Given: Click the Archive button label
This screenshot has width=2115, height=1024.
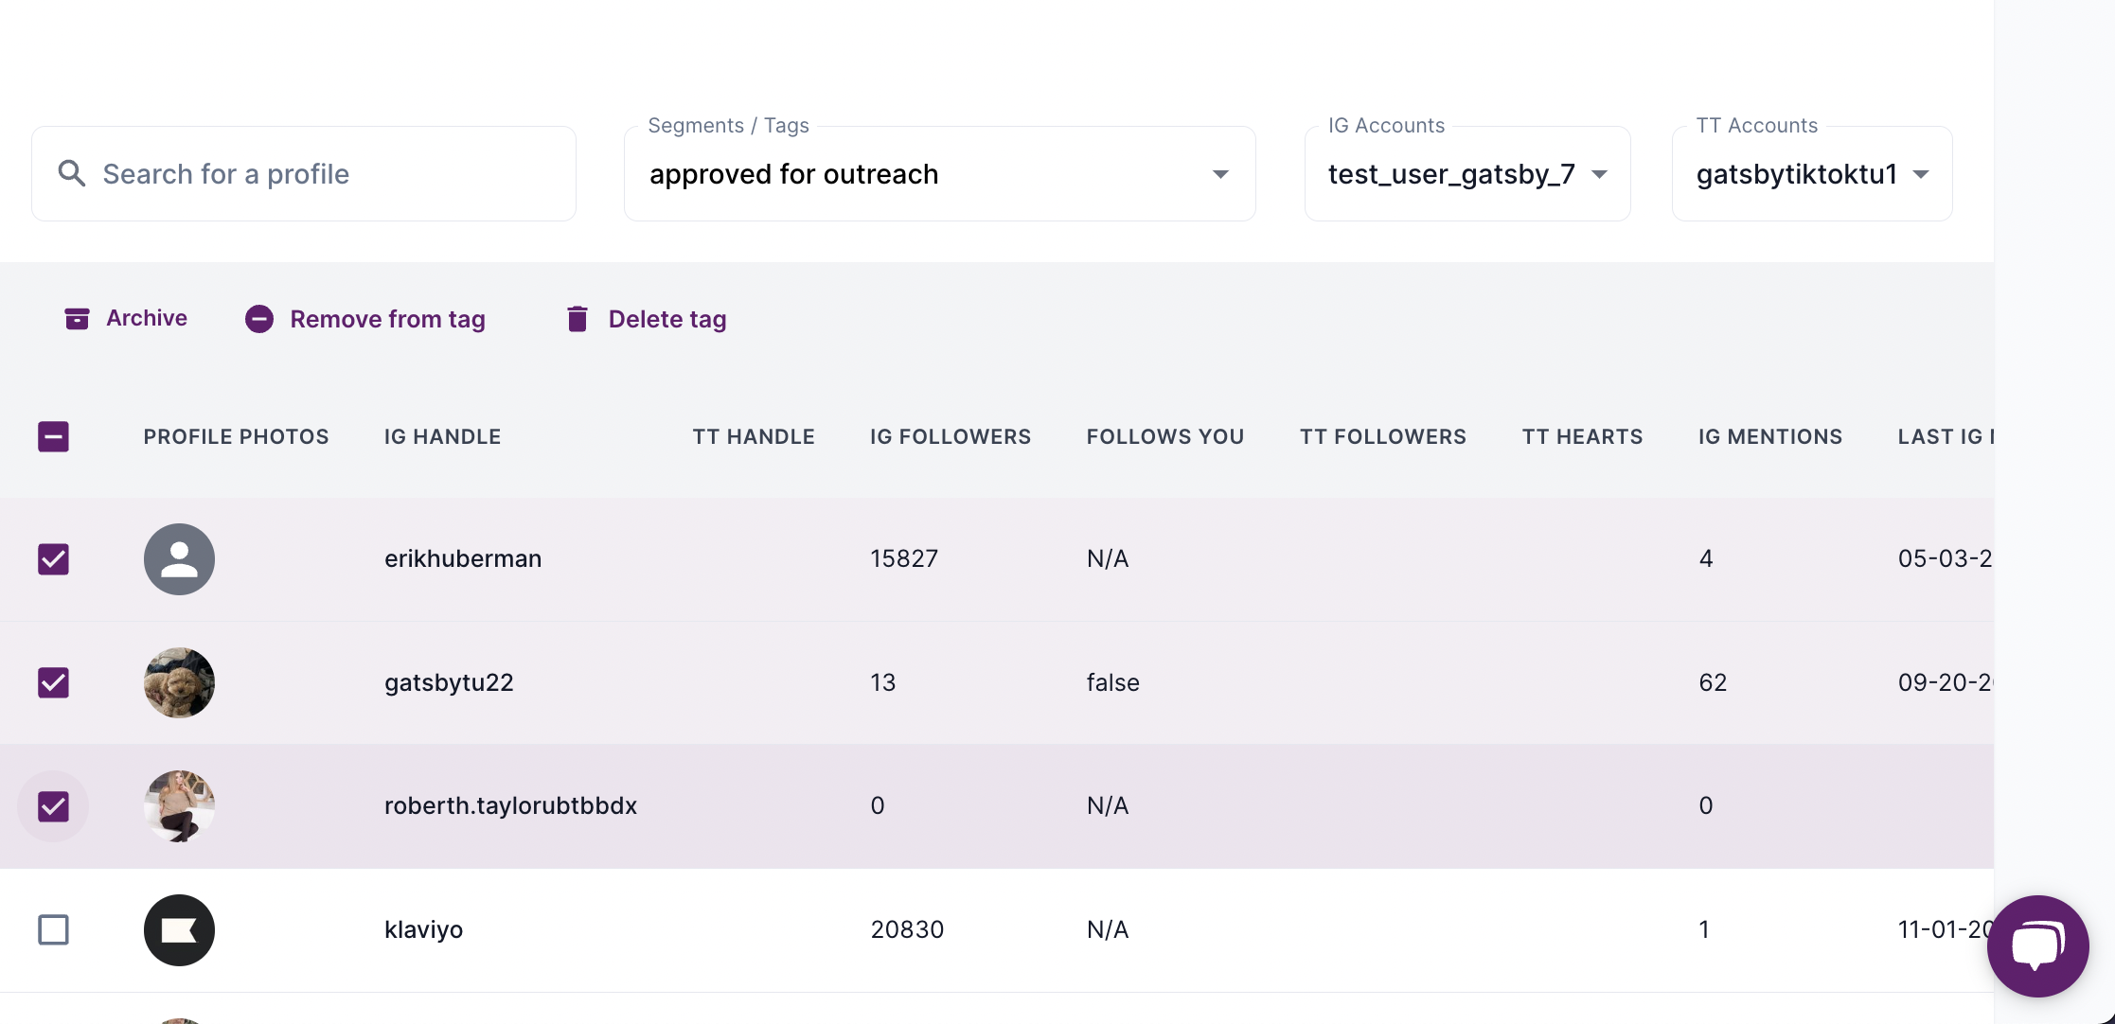Looking at the screenshot, I should pos(147,318).
